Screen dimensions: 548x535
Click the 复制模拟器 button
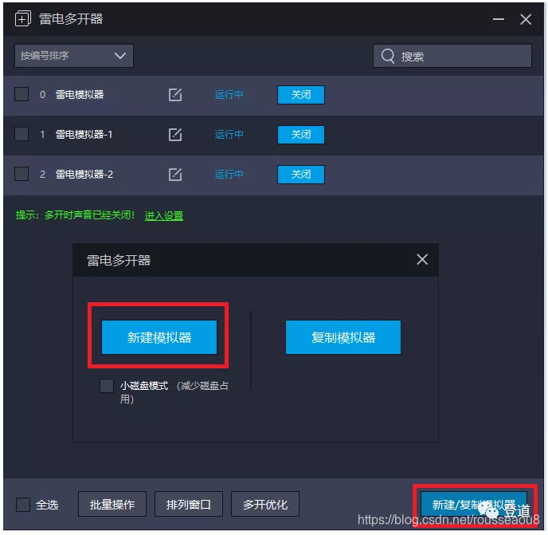[343, 337]
